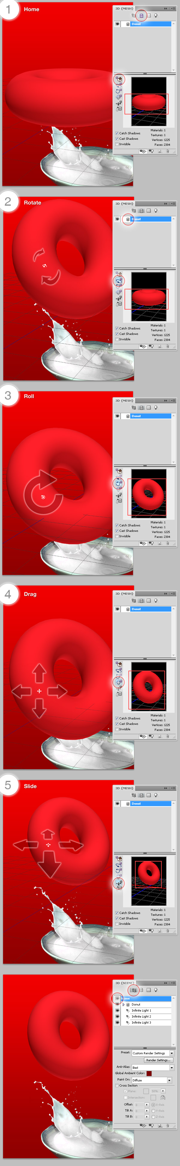
Task: Pick the mesh Rotate tool in Rotate step panel
Action: point(118,280)
